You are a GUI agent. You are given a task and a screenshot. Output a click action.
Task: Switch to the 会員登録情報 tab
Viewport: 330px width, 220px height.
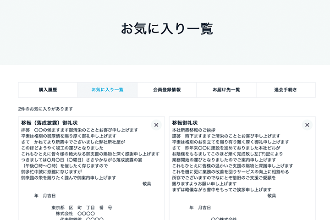coord(167,90)
